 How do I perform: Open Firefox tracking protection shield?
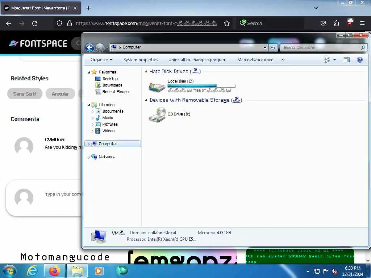point(59,23)
